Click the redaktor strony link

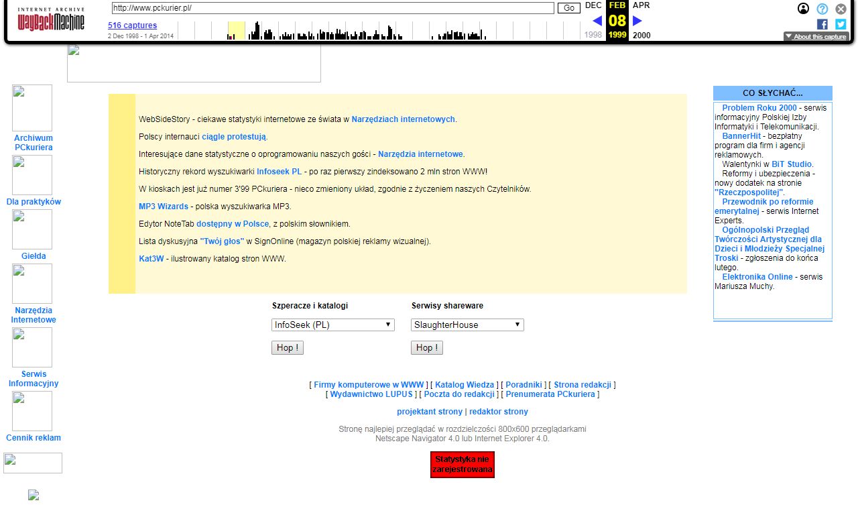(499, 412)
